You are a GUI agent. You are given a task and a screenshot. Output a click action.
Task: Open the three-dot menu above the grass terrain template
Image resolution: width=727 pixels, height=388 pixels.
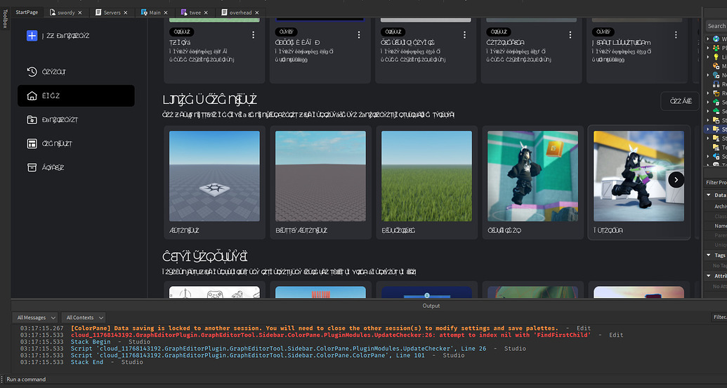[464, 35]
